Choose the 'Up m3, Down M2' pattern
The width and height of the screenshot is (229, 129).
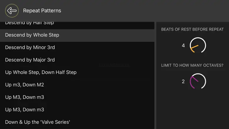(25, 85)
